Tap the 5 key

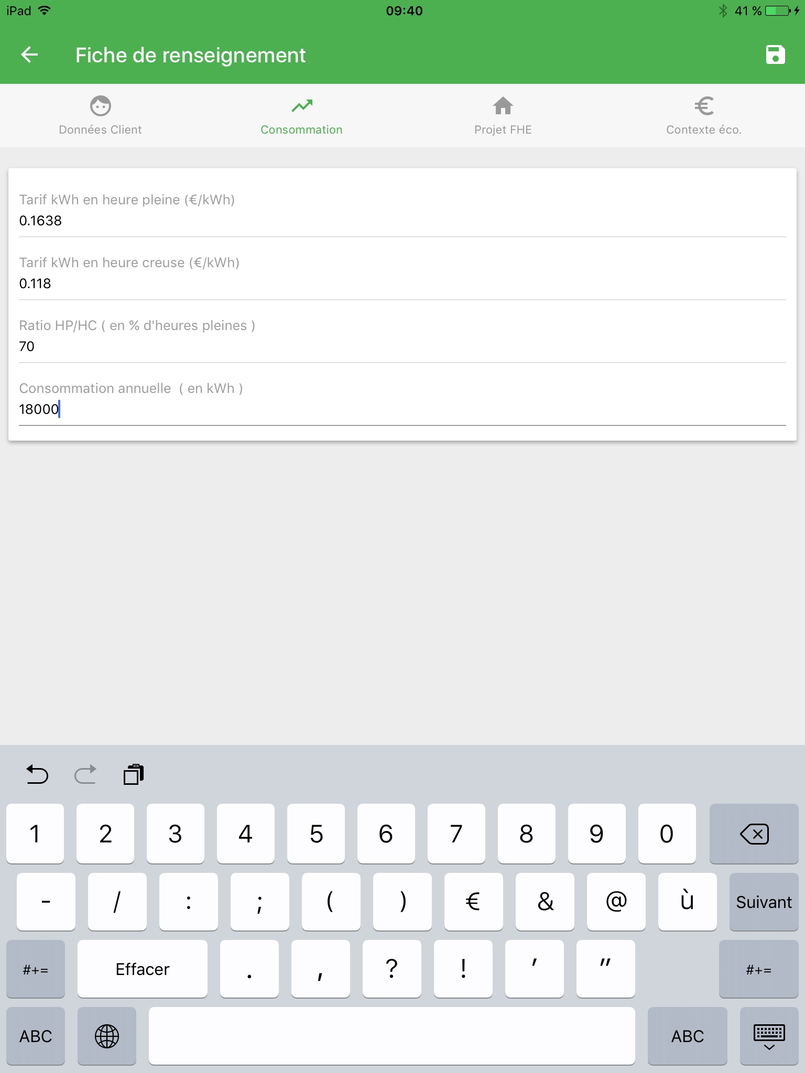point(316,834)
